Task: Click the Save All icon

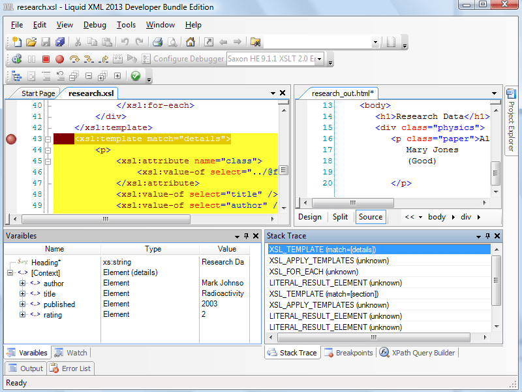Action: click(x=60, y=42)
